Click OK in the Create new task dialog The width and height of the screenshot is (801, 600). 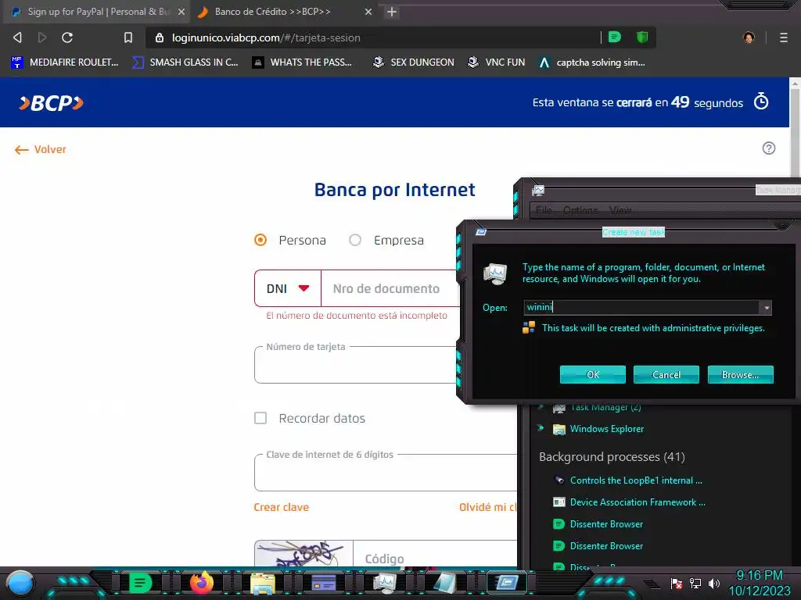593,374
